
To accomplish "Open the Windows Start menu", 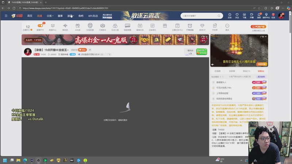I will pyautogui.click(x=5, y=160).
